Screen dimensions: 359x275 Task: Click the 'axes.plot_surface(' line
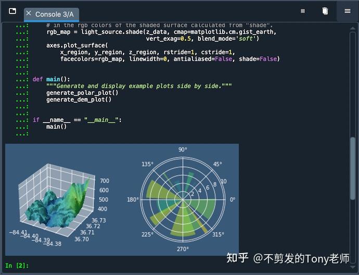click(x=77, y=45)
